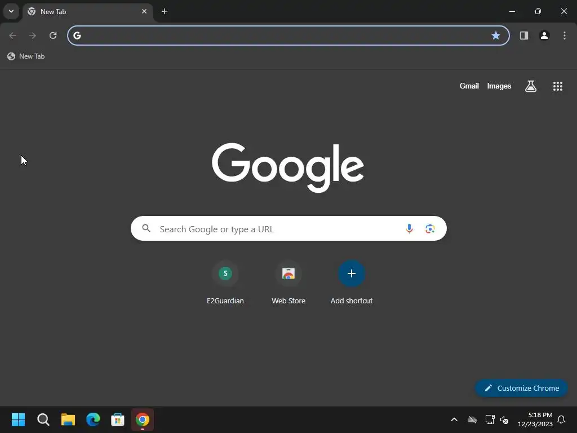
Task: Open Chrome's three-dot menu
Action: pos(565,36)
